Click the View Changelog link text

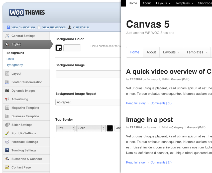[23, 28]
